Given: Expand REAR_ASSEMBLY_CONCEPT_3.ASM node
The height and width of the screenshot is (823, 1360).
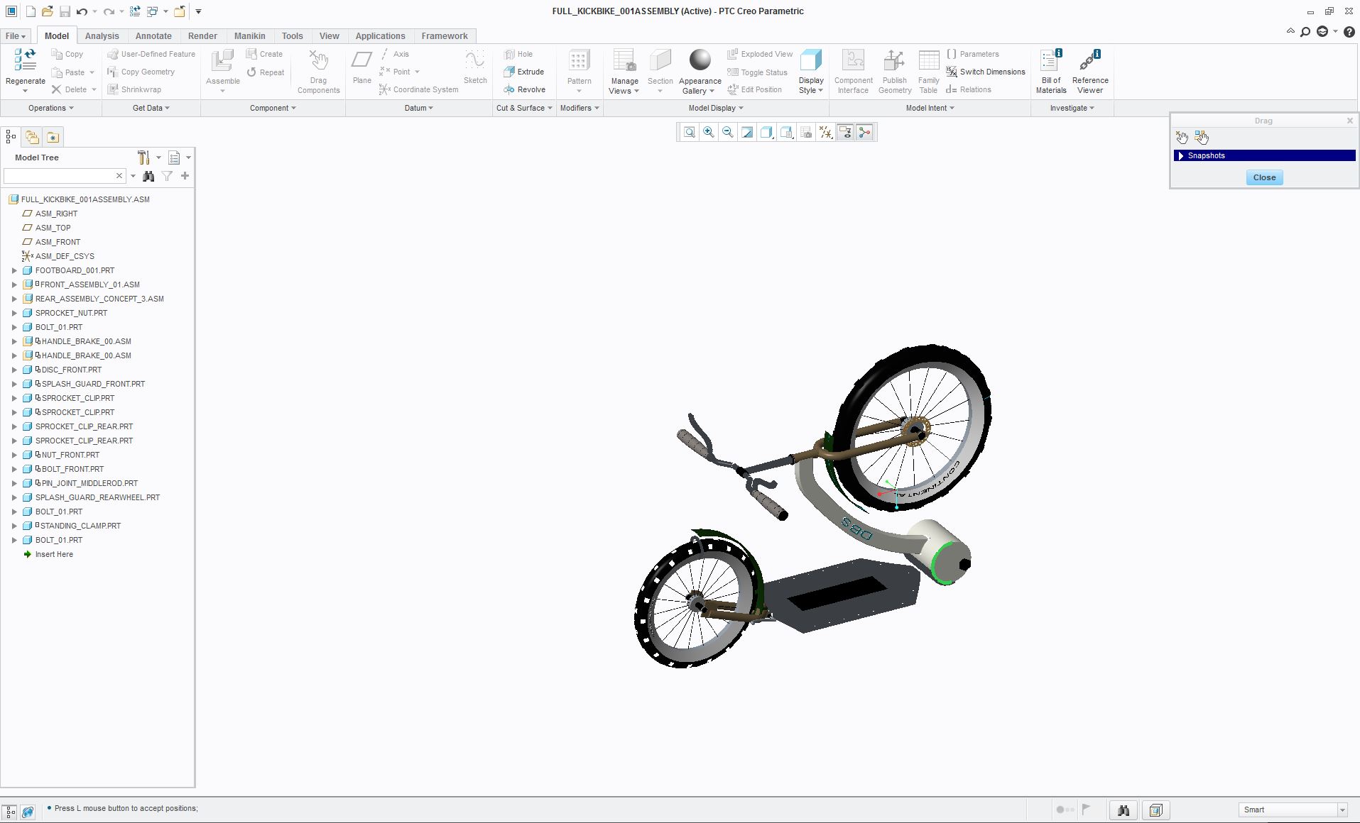Looking at the screenshot, I should point(14,299).
